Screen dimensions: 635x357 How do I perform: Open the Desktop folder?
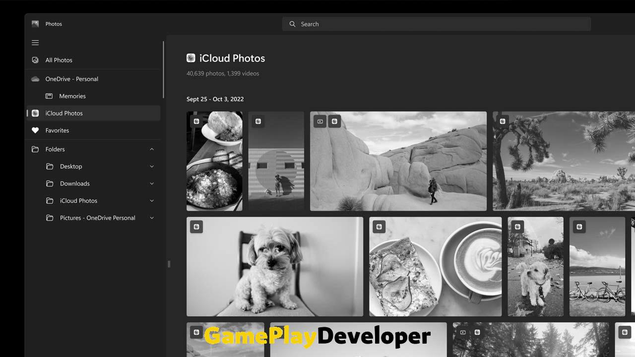click(94, 167)
